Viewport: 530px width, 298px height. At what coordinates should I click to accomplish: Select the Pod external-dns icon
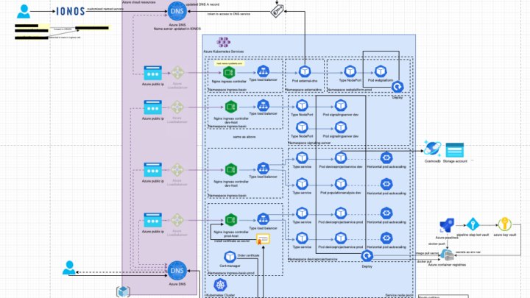pos(303,72)
